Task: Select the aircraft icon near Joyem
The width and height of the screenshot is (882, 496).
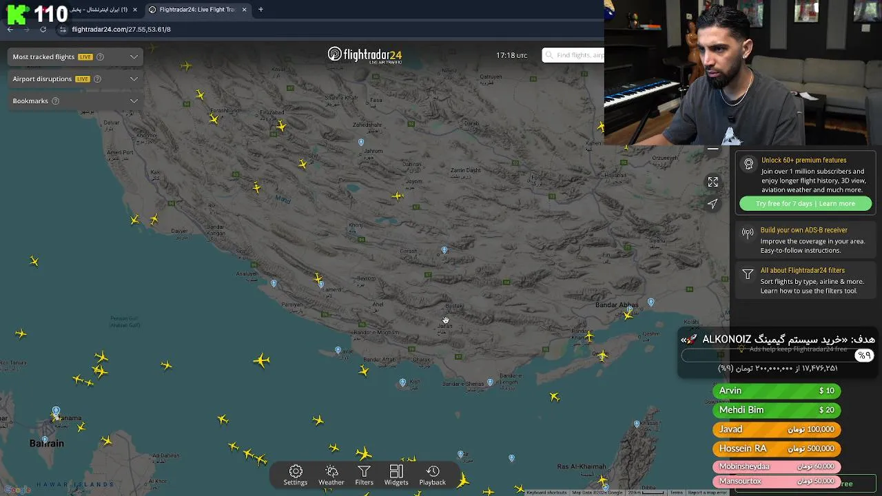Action: (398, 196)
